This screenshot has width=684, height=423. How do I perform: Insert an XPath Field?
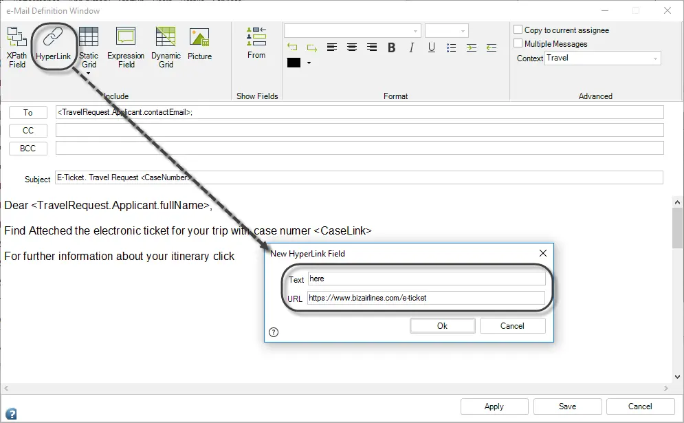tap(17, 47)
